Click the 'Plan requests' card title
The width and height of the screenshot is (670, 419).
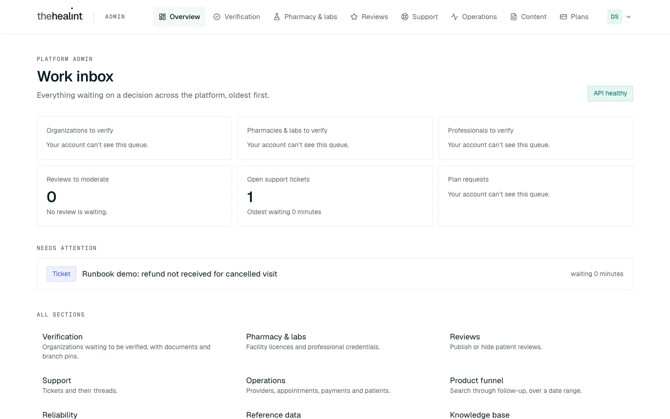click(x=468, y=179)
